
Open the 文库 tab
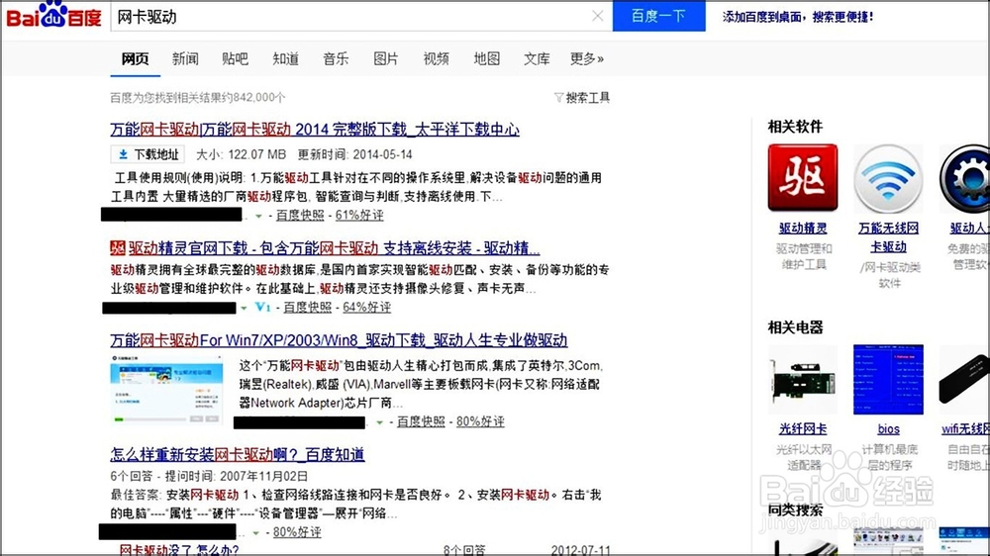[x=536, y=58]
